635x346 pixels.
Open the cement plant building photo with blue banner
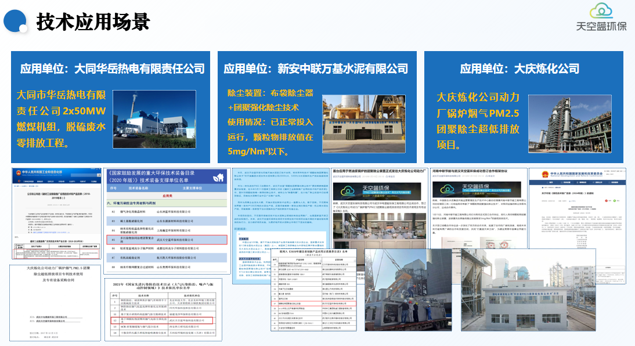click(x=364, y=124)
